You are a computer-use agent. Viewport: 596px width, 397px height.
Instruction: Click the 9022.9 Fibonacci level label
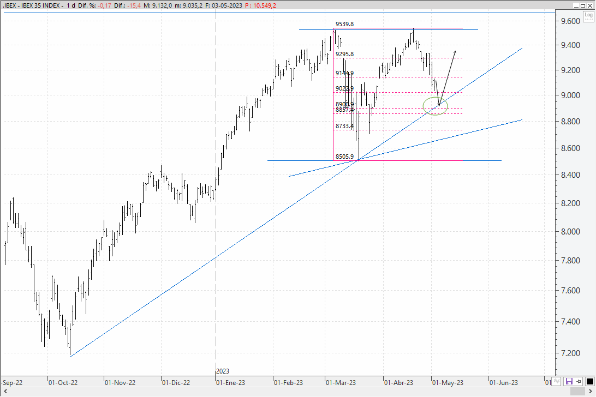[345, 88]
